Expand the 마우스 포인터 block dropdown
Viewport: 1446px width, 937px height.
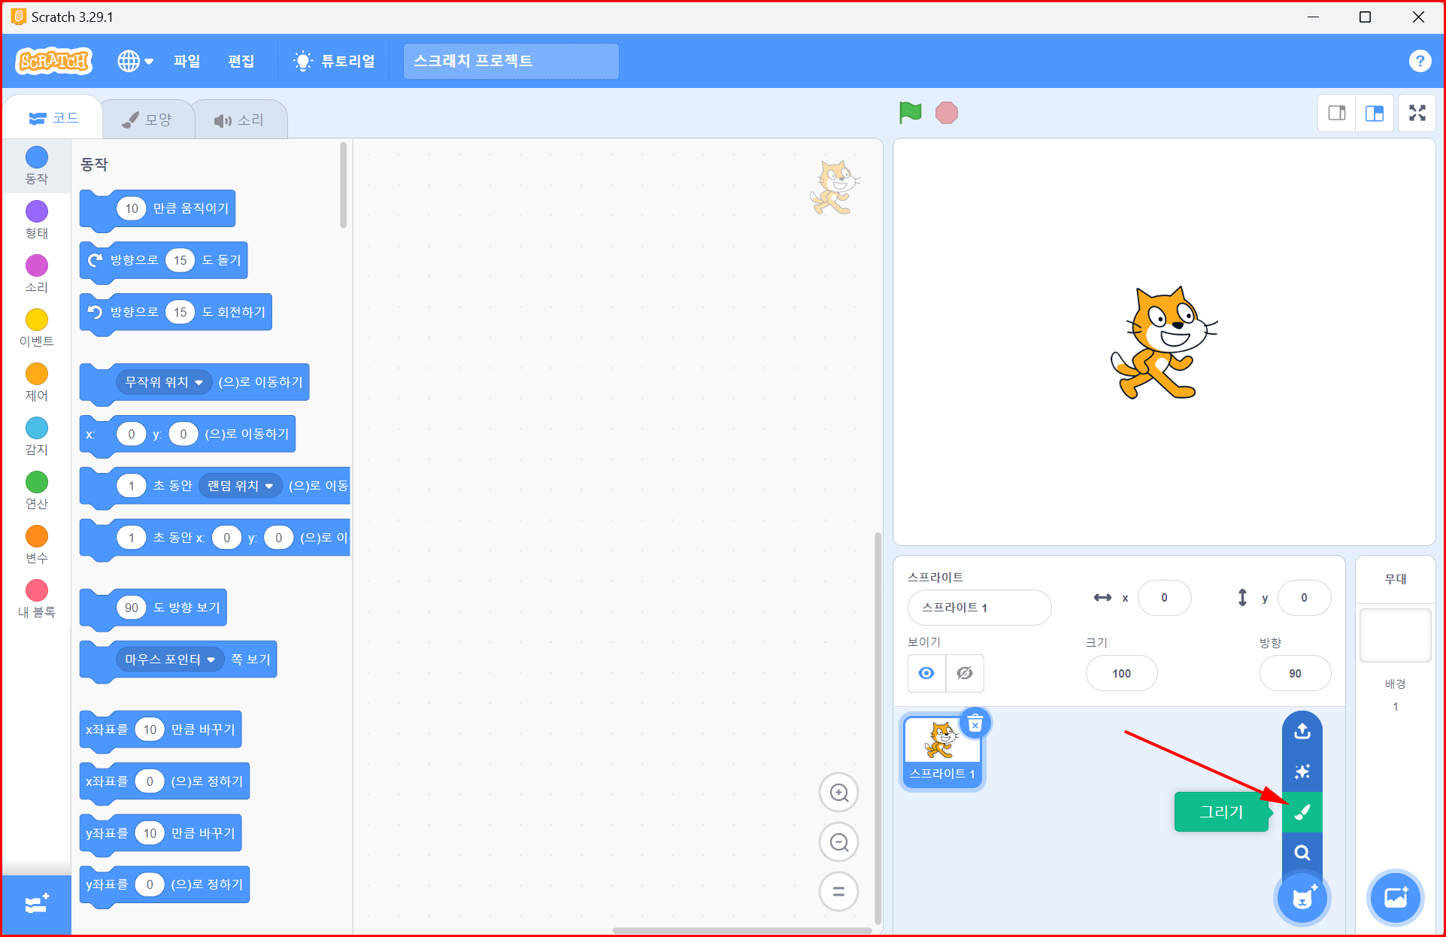coord(211,660)
